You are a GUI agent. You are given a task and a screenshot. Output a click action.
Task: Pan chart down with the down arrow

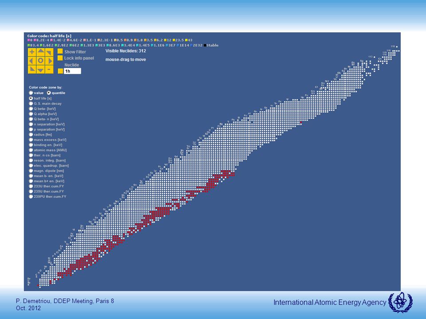[40, 69]
